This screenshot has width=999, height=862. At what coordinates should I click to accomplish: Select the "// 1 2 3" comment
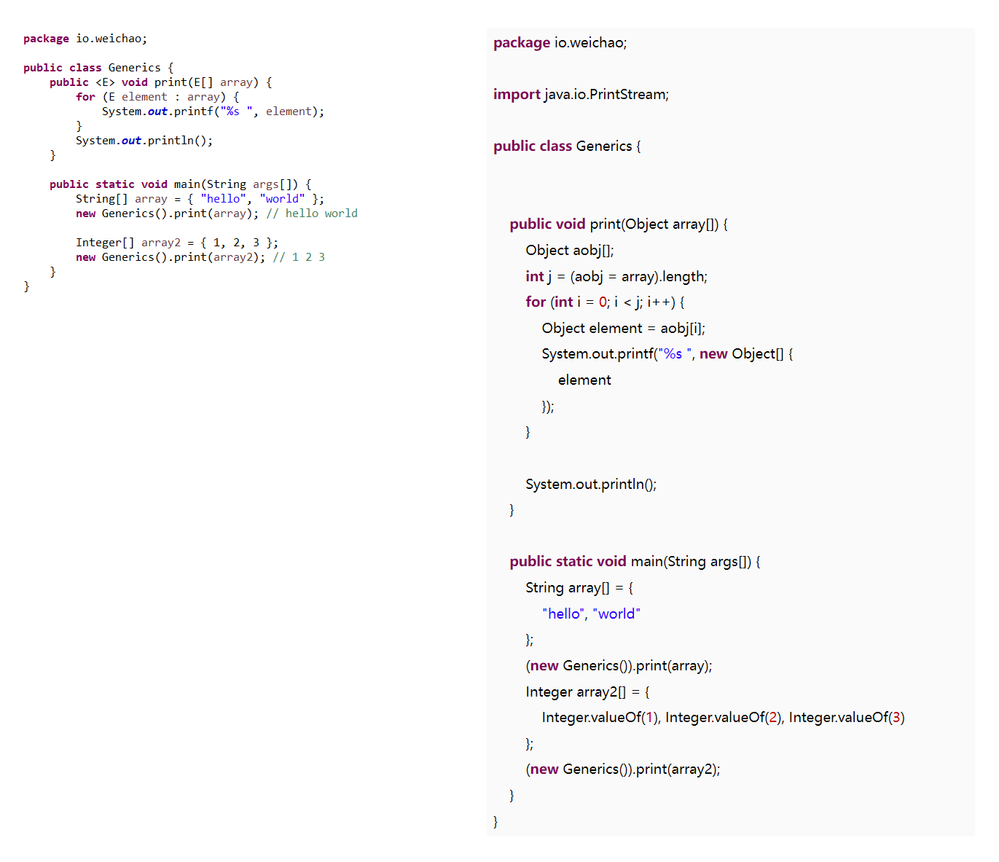[x=299, y=257]
